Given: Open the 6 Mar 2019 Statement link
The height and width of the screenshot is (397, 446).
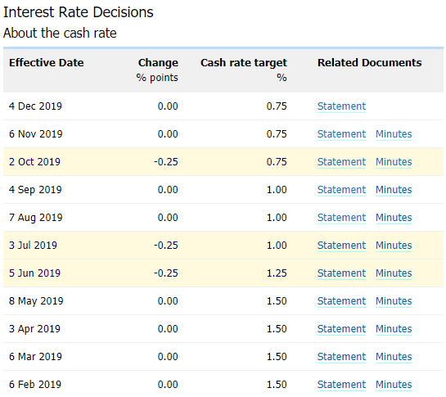Looking at the screenshot, I should tap(341, 357).
